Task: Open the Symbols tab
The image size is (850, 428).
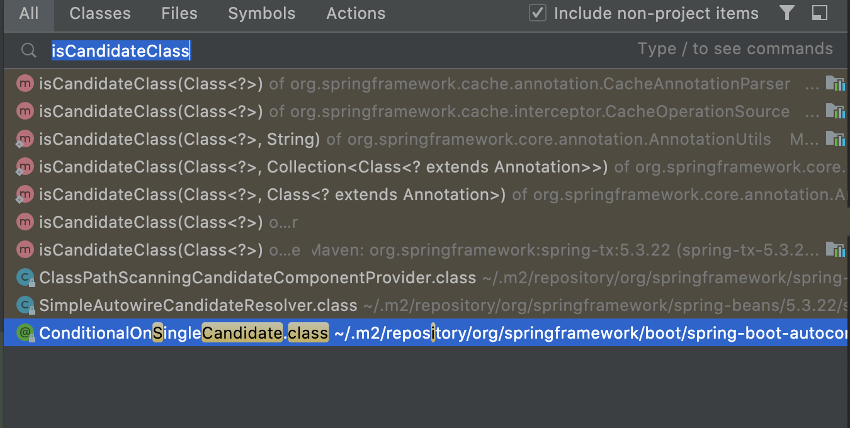Action: click(x=262, y=14)
